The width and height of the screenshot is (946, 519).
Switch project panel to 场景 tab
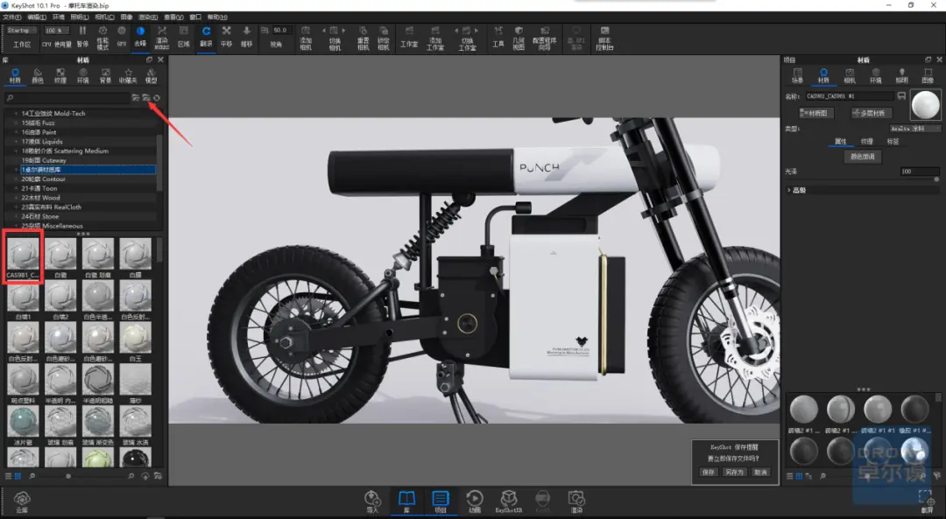click(798, 75)
